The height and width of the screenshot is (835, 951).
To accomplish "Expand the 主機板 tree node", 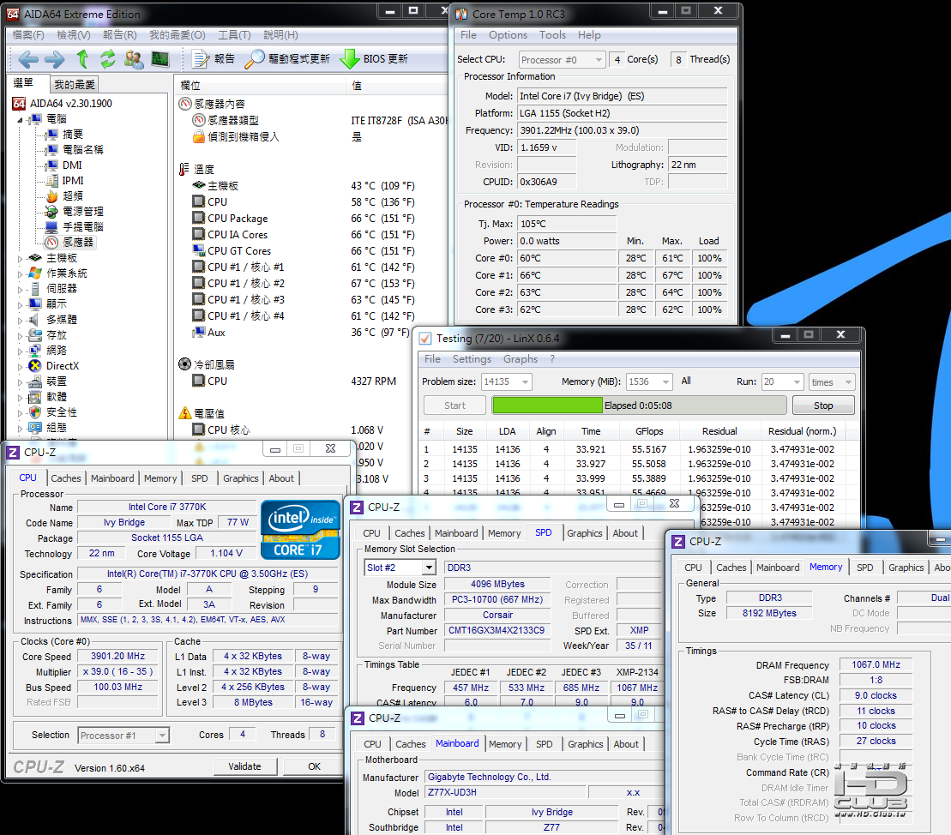I will pos(21,258).
